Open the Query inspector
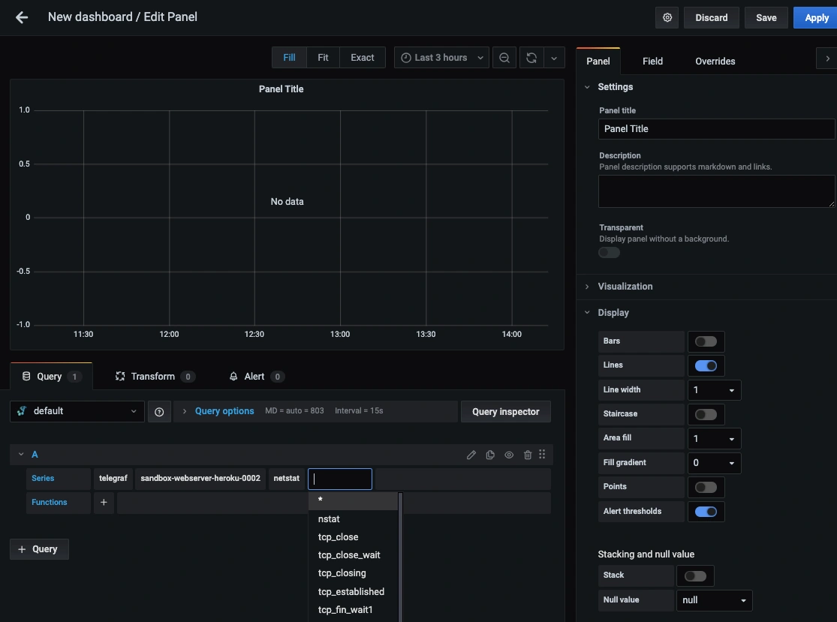This screenshot has width=837, height=622. tap(505, 412)
